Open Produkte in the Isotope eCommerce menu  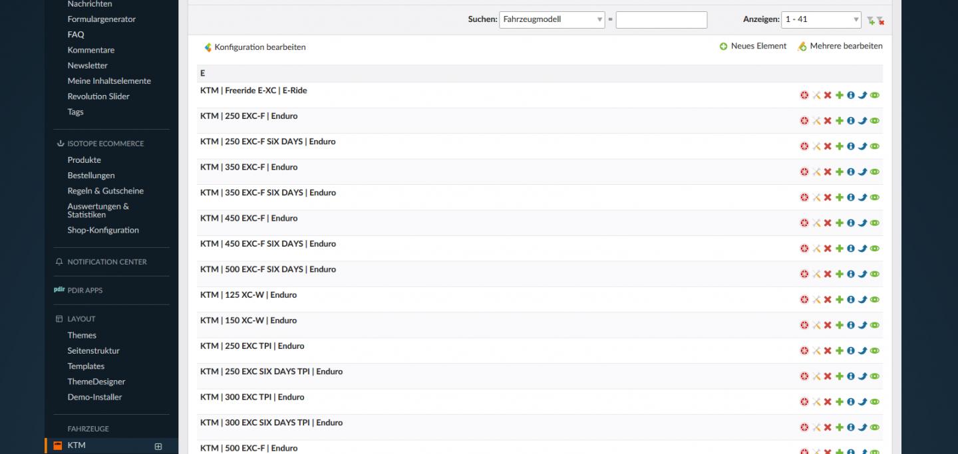[84, 160]
